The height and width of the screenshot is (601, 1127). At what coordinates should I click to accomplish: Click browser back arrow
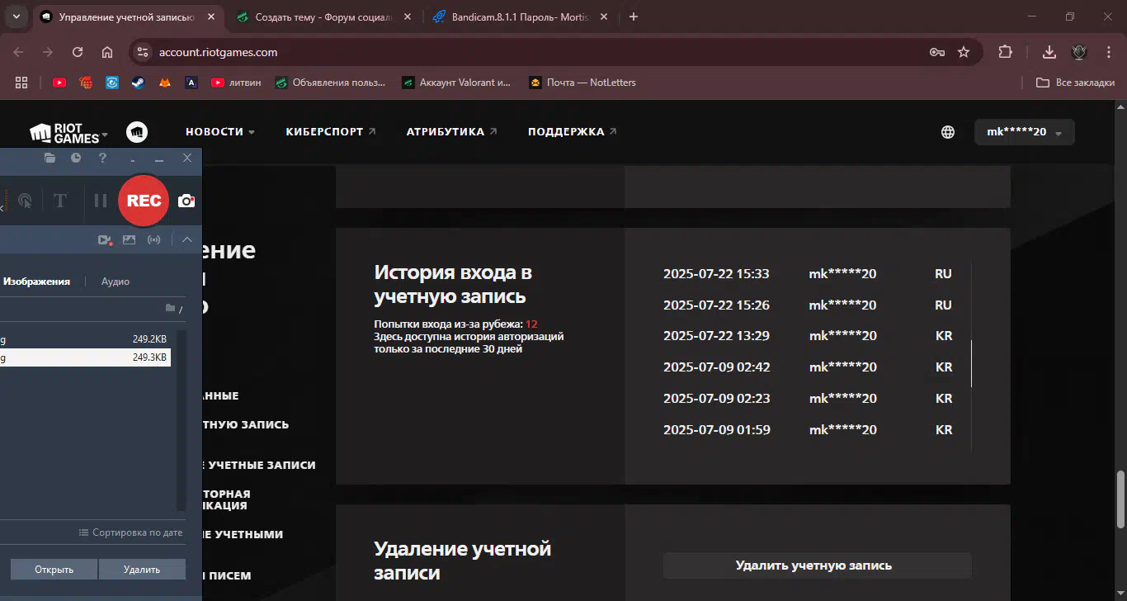18,52
